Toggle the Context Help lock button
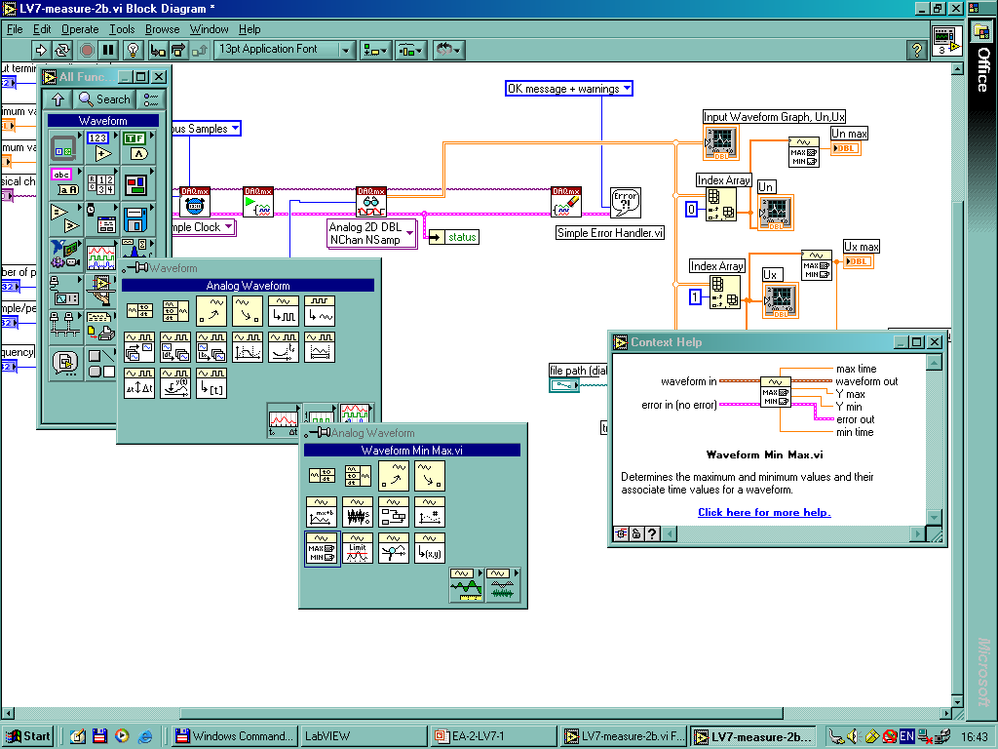Image resolution: width=998 pixels, height=749 pixels. click(x=635, y=533)
